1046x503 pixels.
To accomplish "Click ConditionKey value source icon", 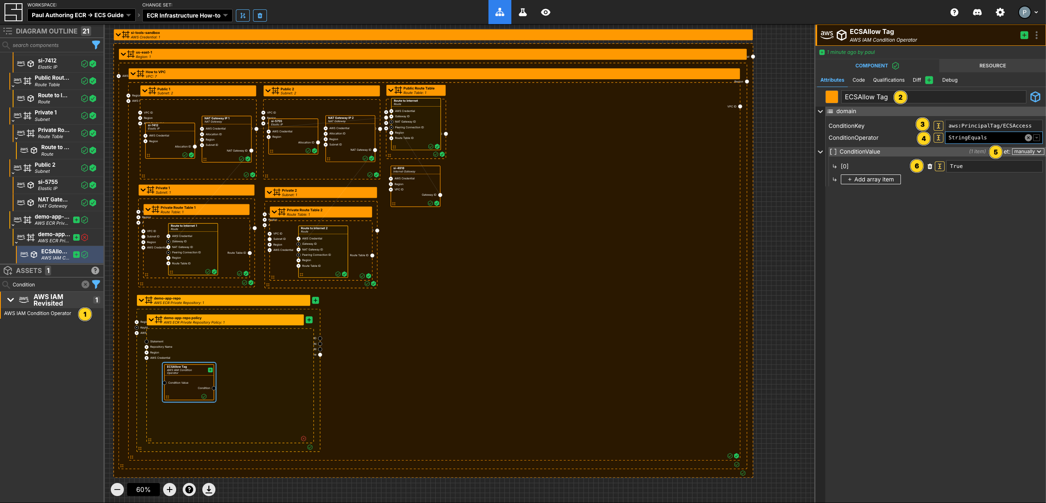I will coord(938,126).
